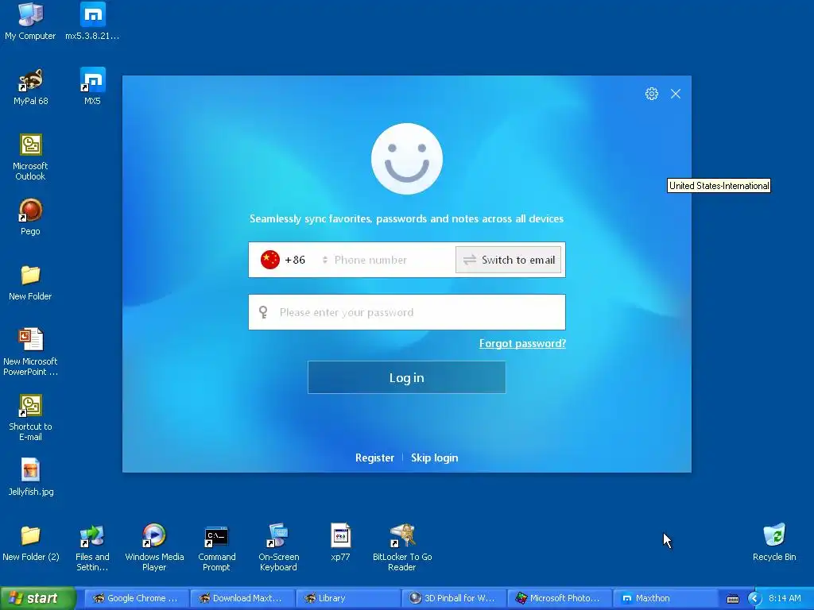
Task: Open the Register link
Action: click(374, 458)
